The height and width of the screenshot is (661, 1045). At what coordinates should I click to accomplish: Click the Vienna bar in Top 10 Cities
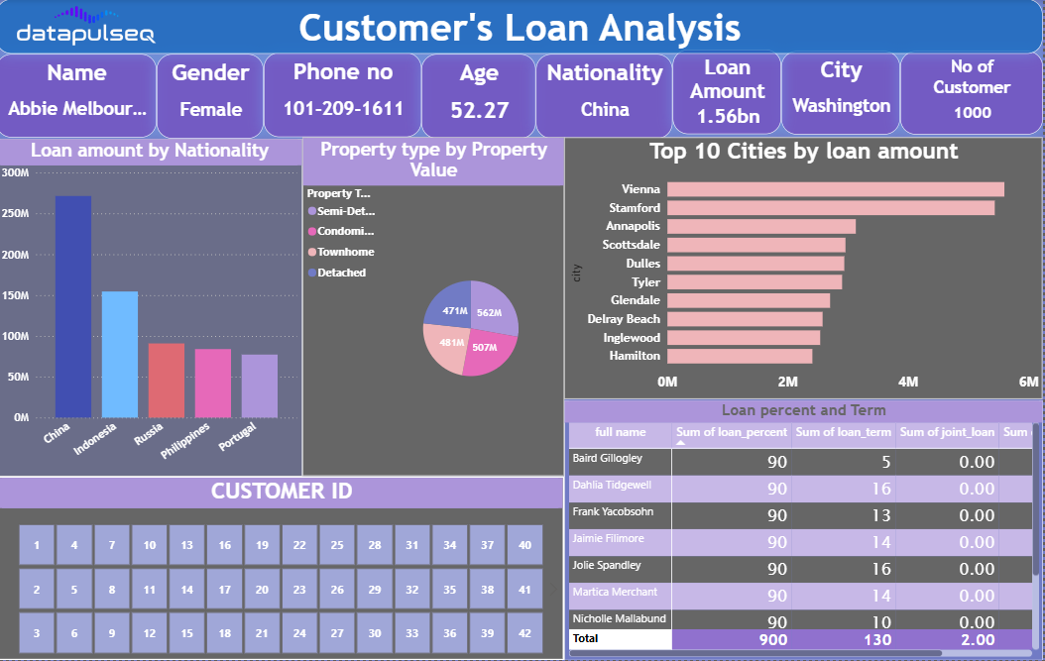click(x=836, y=189)
